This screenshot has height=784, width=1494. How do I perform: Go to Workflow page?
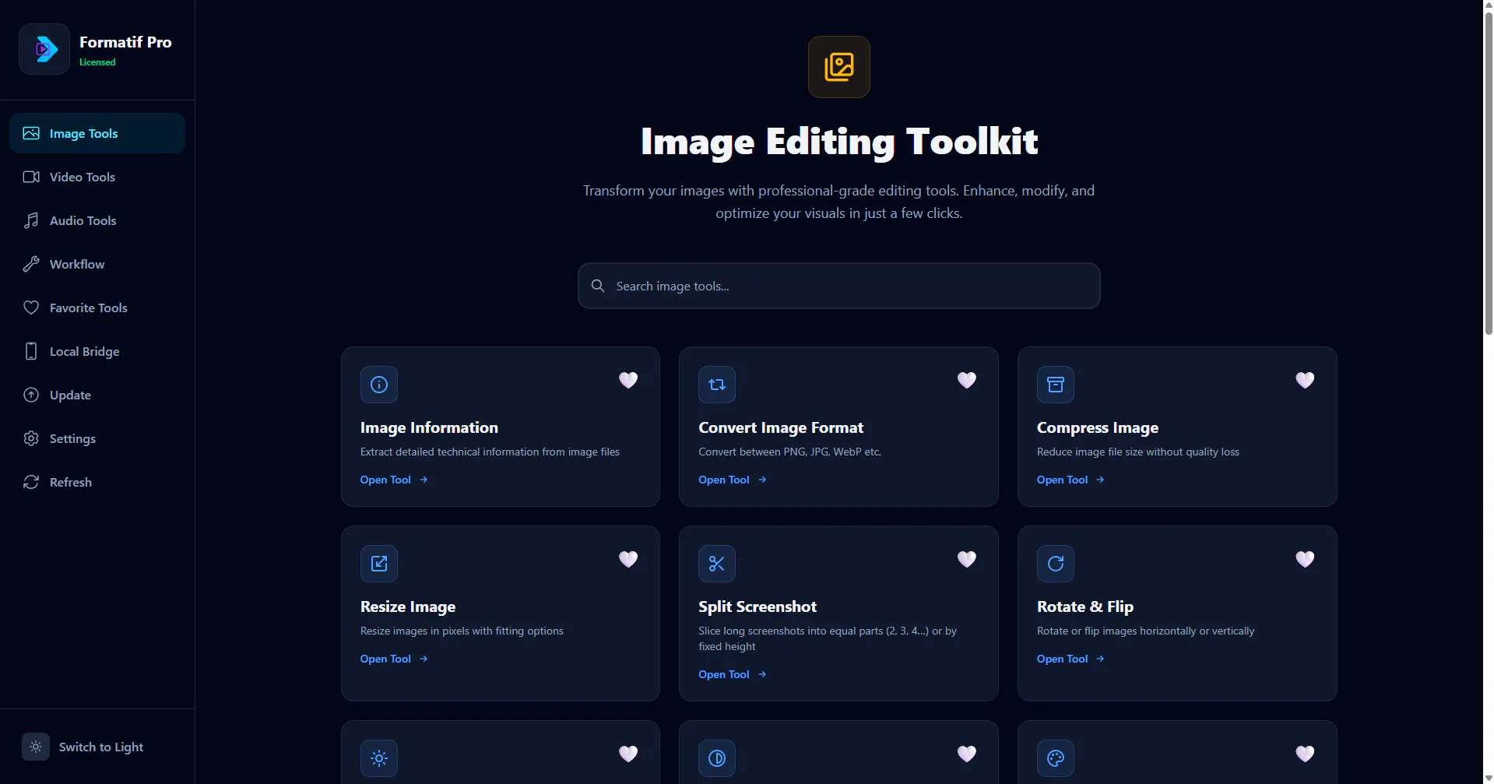(97, 264)
